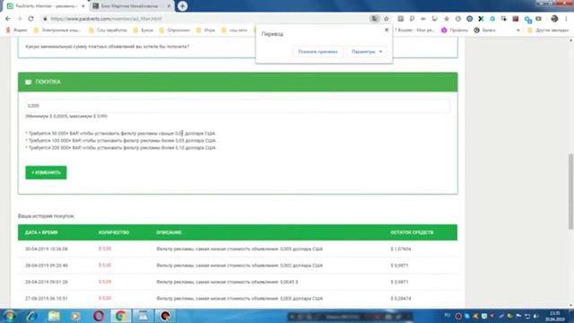The image size is (574, 323).
Task: Close the PaidVerts Member tab
Action: click(83, 6)
